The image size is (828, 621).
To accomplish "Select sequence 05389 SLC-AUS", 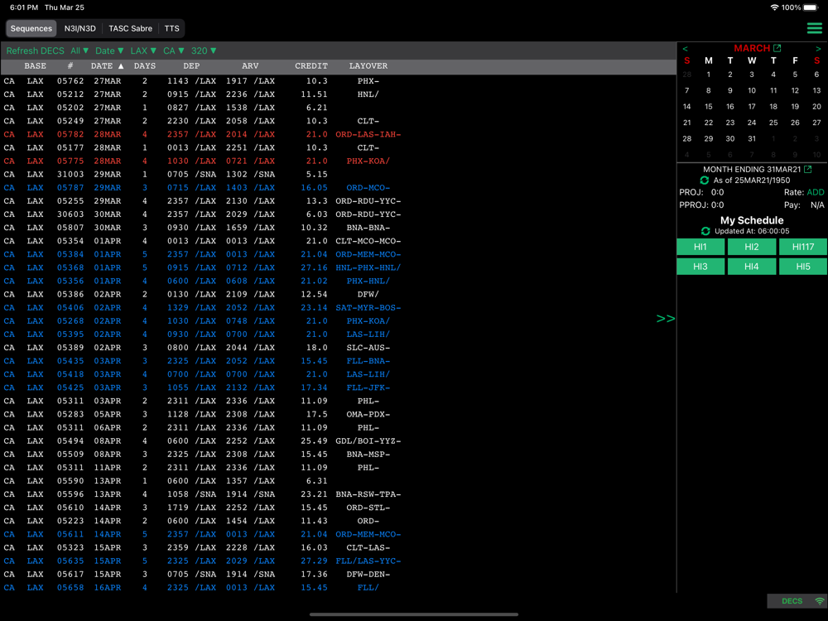I will coord(338,348).
